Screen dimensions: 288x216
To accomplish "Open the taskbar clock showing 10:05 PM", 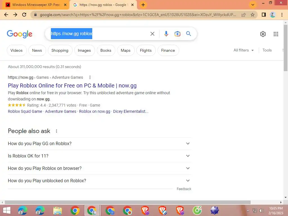I will [276, 211].
